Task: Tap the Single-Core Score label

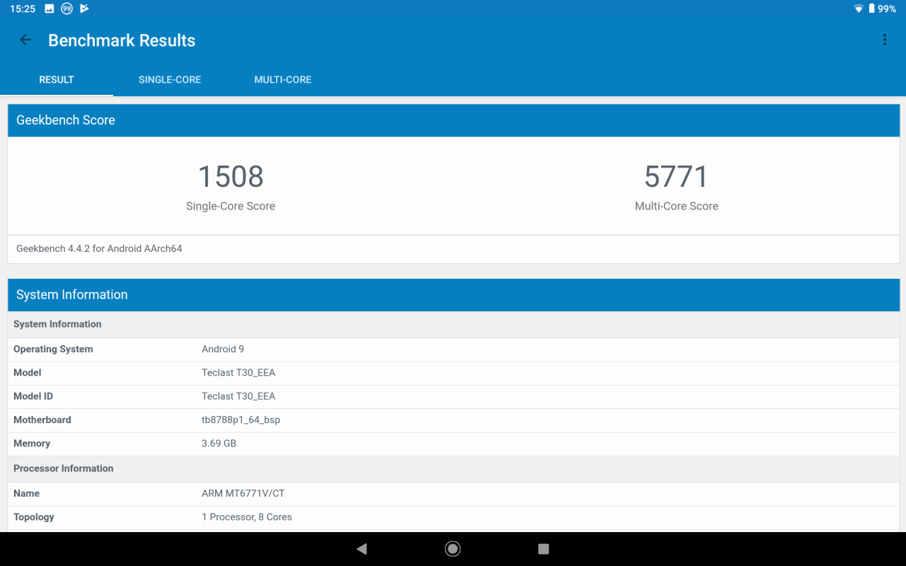Action: coord(231,206)
